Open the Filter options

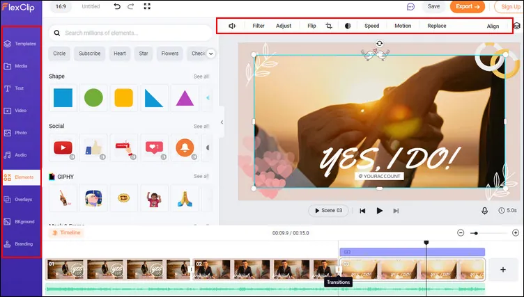point(259,26)
